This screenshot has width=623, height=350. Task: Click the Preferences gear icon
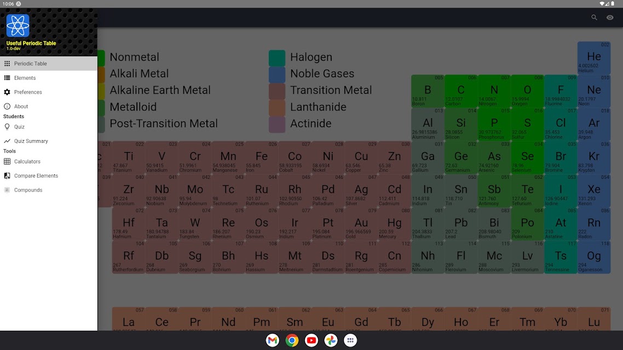click(x=7, y=92)
